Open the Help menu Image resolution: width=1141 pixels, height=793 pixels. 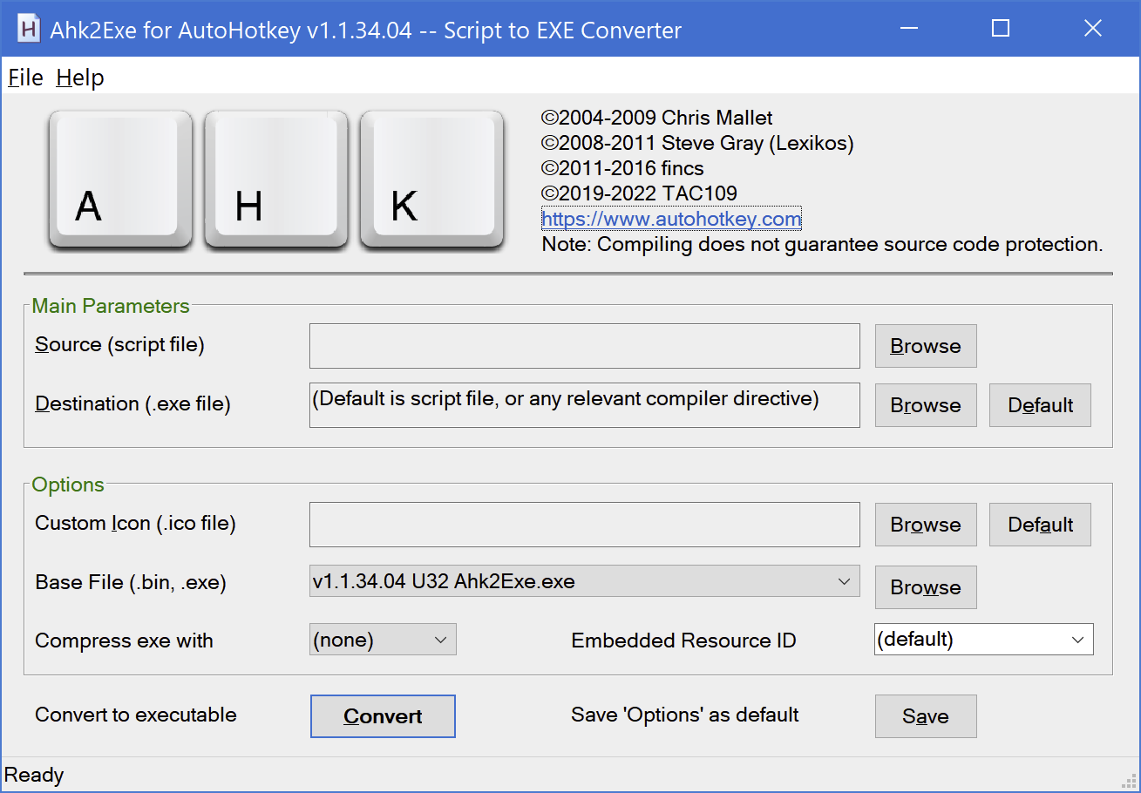tap(79, 78)
